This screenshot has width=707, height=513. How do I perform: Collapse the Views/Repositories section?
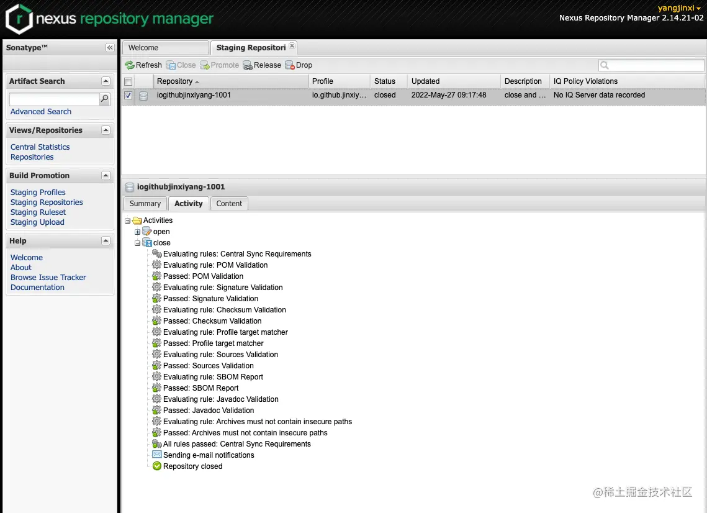point(106,130)
